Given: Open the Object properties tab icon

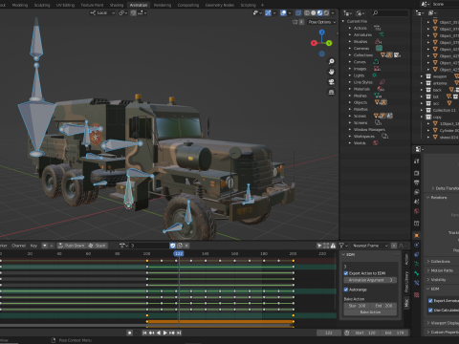Looking at the screenshot, I should [x=416, y=236].
